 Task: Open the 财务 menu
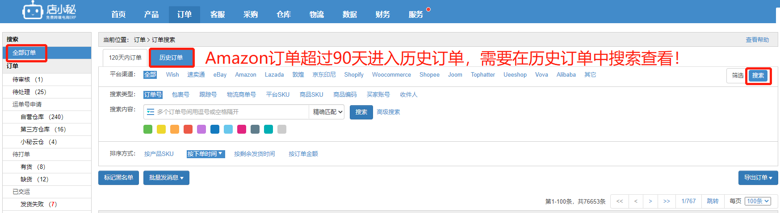pos(383,14)
